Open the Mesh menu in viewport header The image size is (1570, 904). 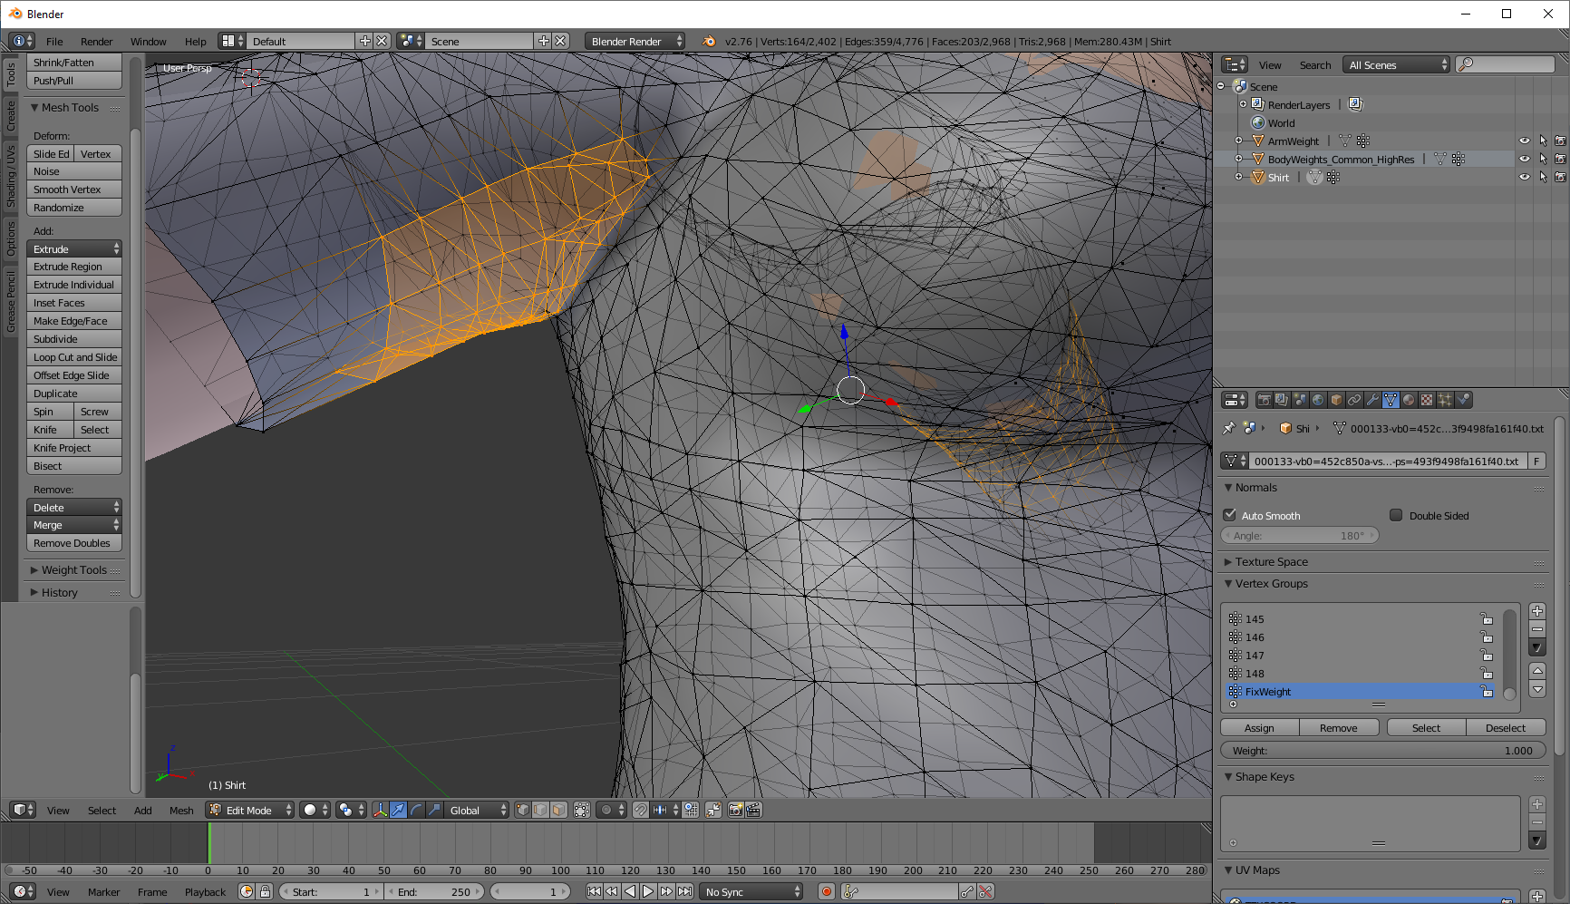tap(181, 810)
